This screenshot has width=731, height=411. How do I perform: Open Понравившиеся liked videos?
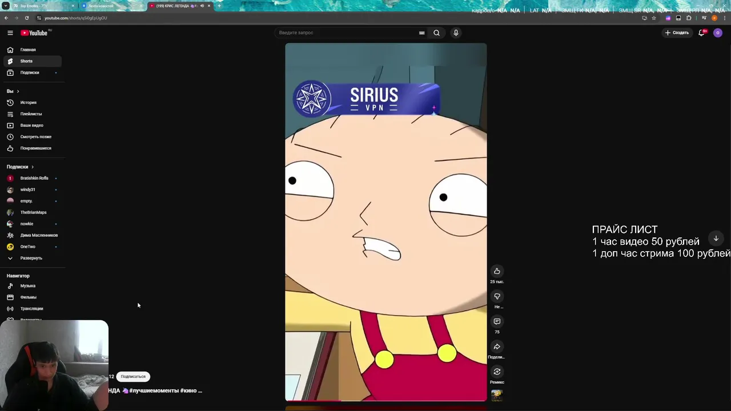32,148
